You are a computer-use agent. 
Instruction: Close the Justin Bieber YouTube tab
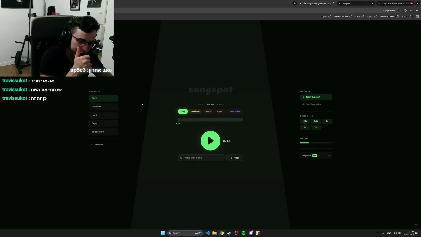pyautogui.click(x=379, y=3)
